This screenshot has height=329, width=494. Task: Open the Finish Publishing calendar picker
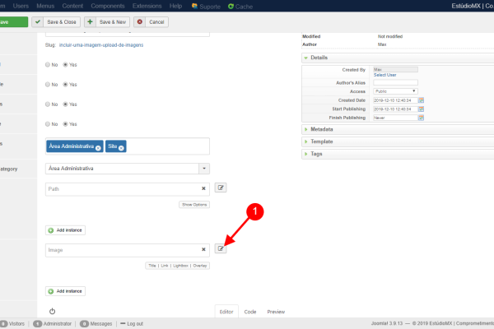pos(422,118)
